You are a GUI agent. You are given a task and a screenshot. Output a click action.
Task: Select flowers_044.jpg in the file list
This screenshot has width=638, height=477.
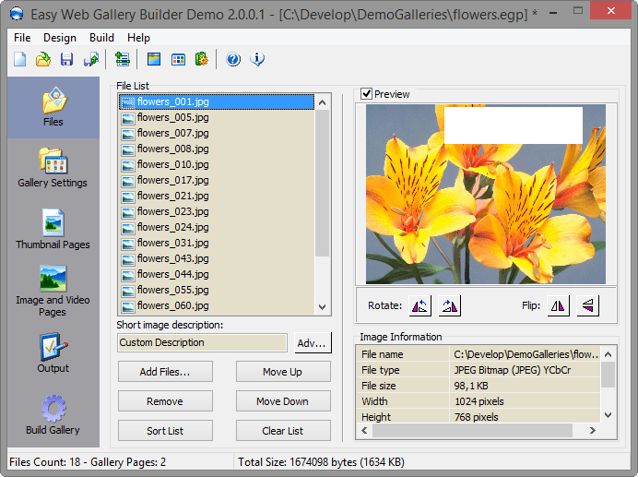[x=217, y=275]
